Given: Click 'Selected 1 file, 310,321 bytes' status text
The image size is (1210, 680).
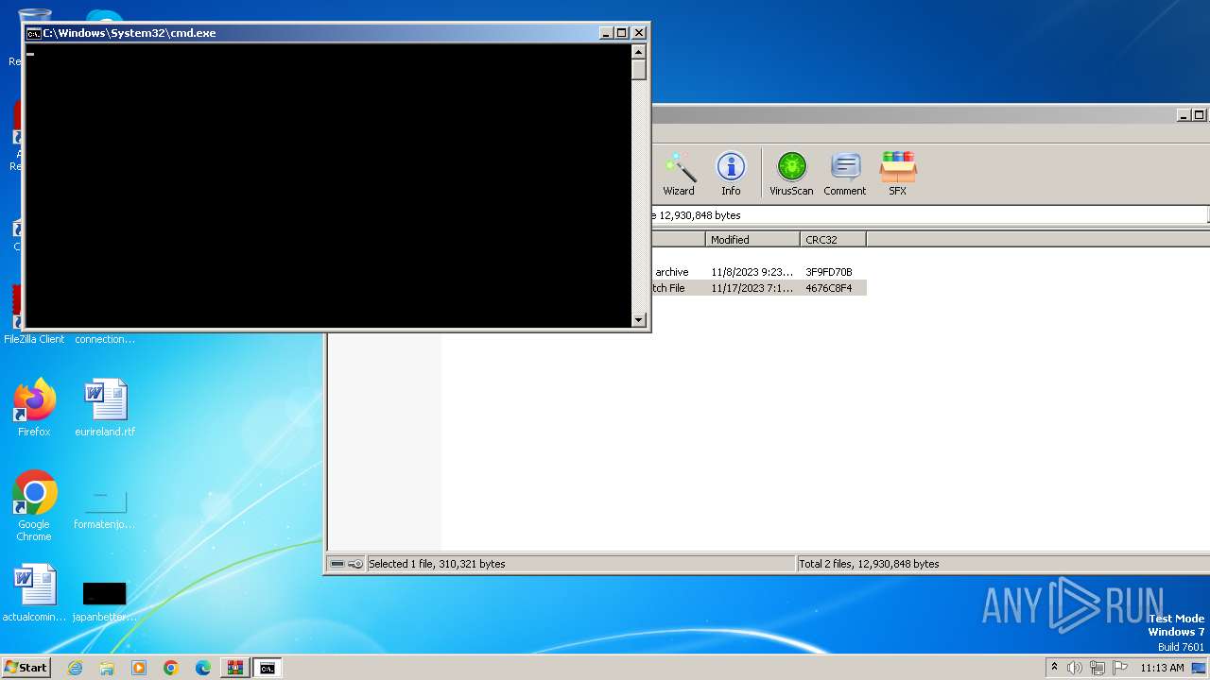Looking at the screenshot, I should coord(437,564).
